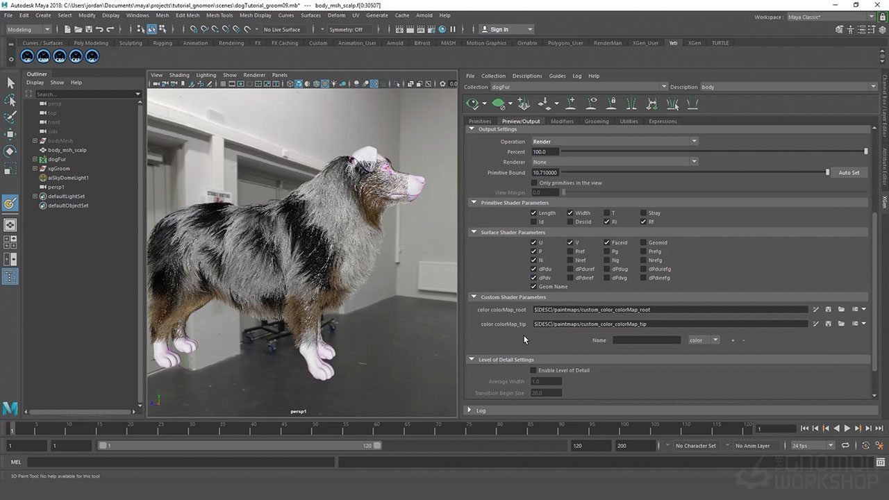Expand the dogFur node in Outliner
This screenshot has width=889, height=500.
pos(35,159)
